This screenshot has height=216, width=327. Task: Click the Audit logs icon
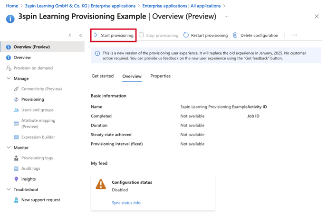pos(16,168)
